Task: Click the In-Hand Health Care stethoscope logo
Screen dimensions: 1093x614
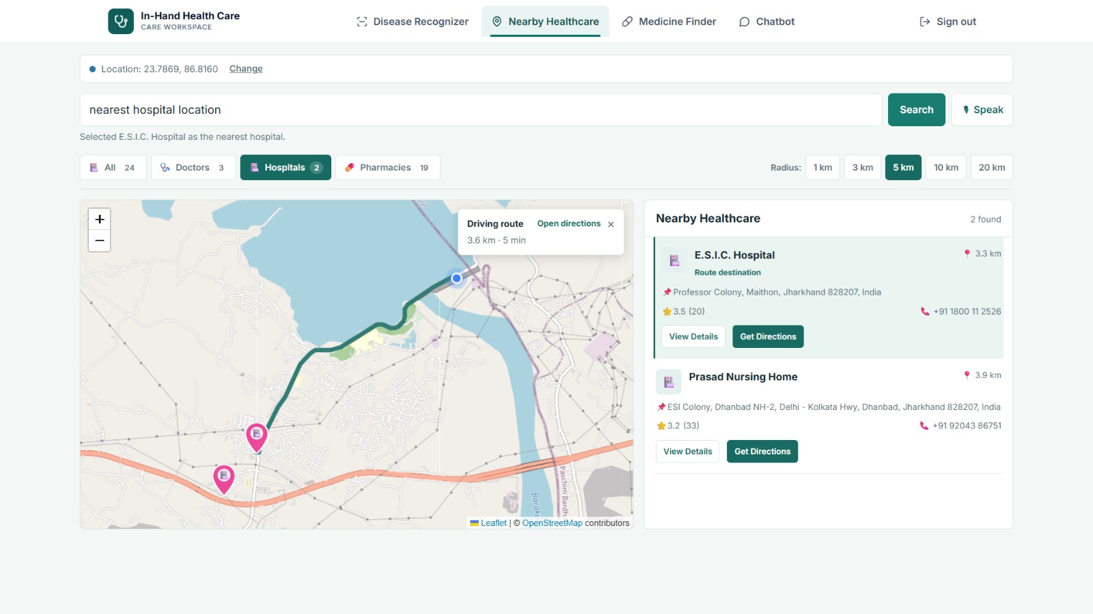Action: [121, 21]
